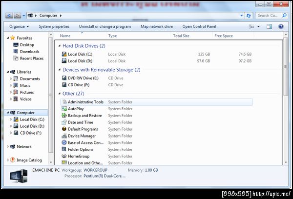Refresh the Computer view
This screenshot has width=293, height=199.
[x=249, y=16]
